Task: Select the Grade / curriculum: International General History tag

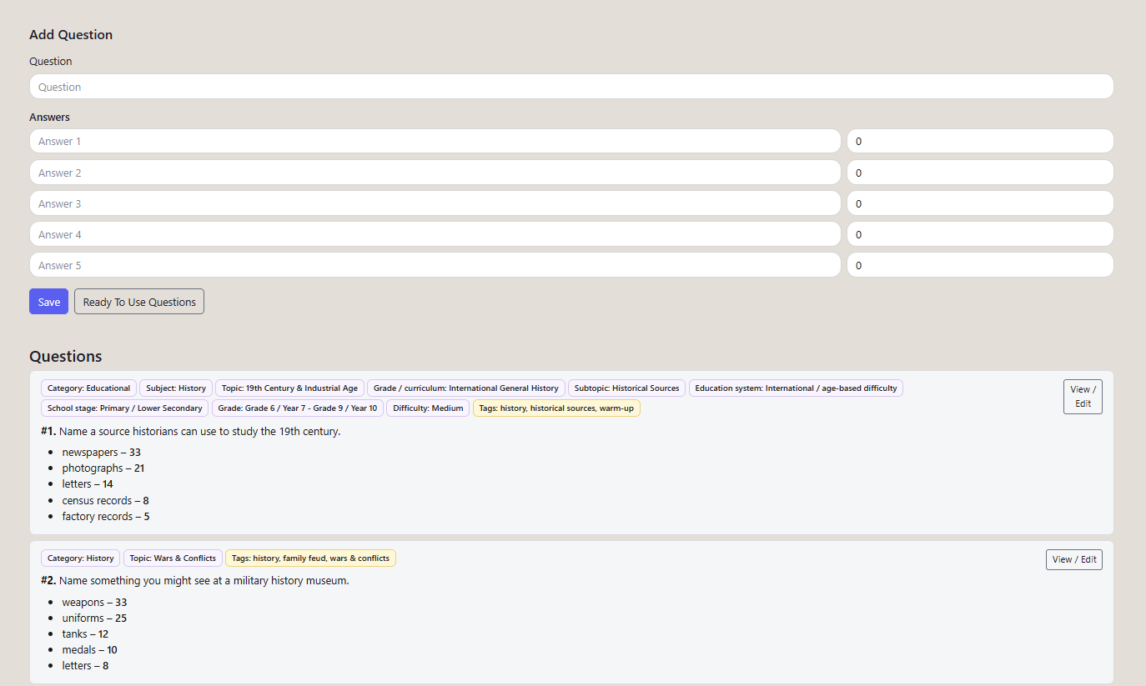Action: [466, 388]
